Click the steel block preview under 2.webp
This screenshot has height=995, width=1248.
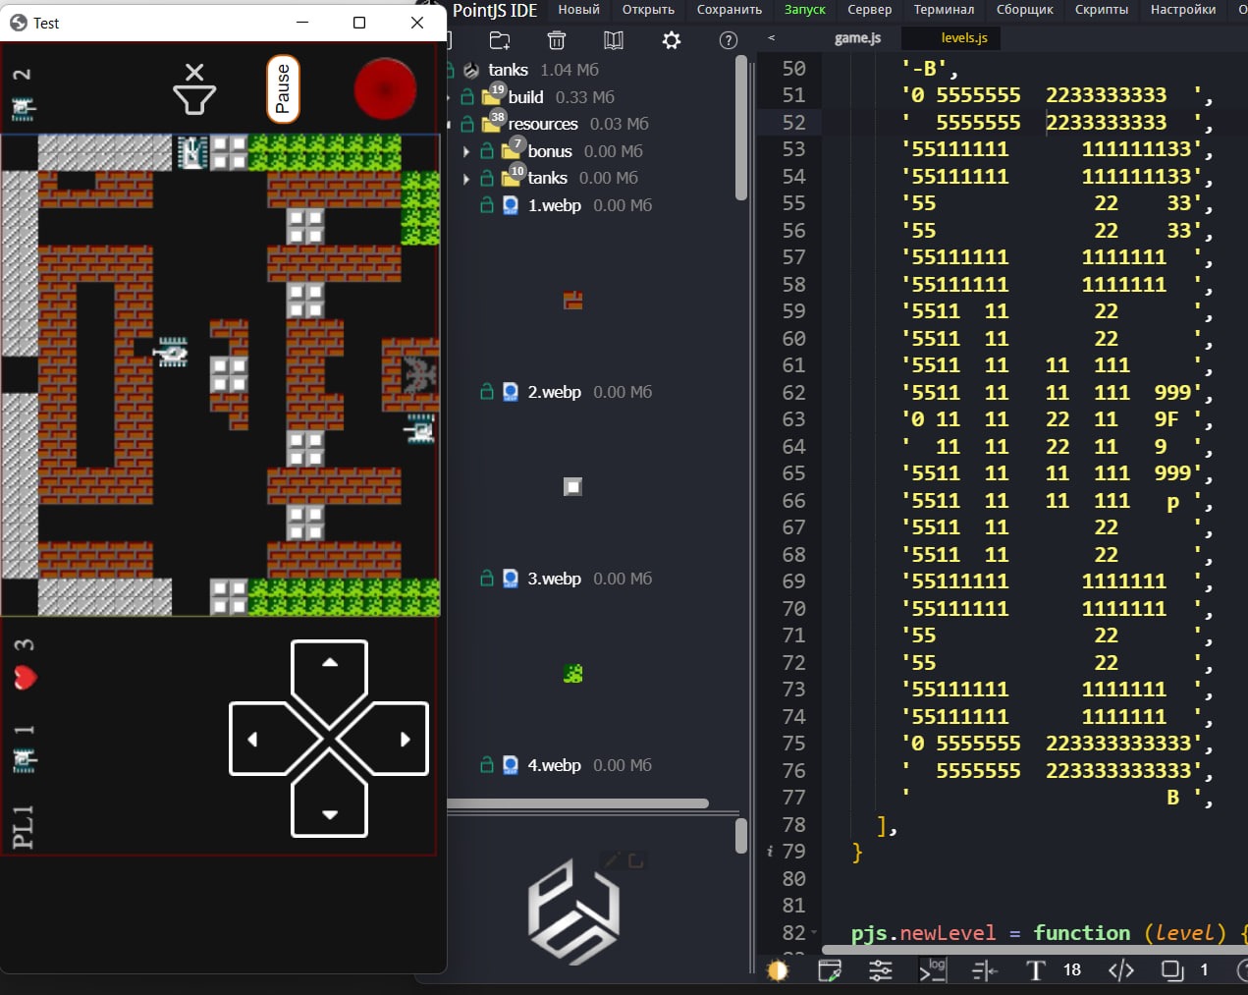(573, 487)
